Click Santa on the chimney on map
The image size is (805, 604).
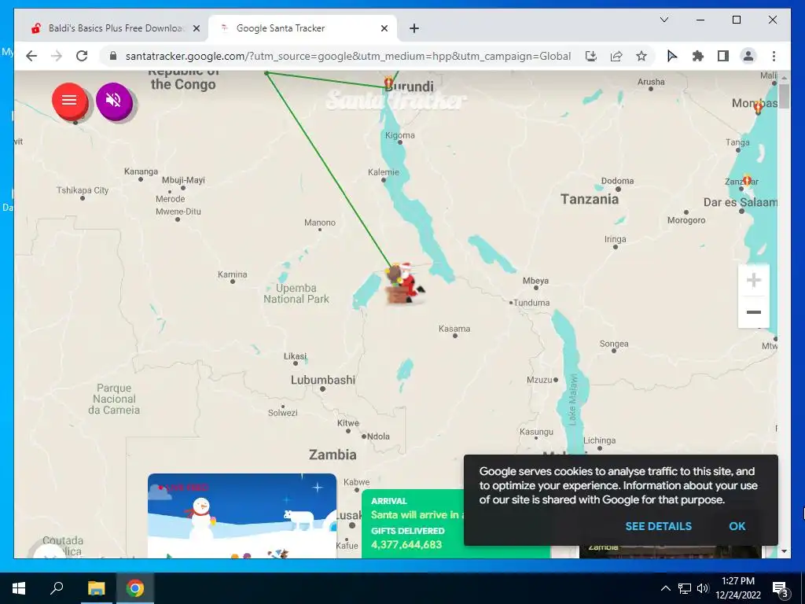(x=405, y=283)
